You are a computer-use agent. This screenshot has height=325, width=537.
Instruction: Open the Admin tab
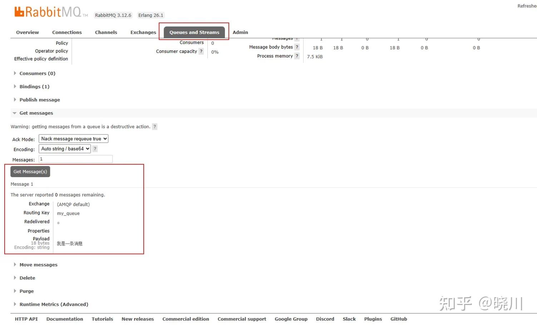tap(240, 32)
